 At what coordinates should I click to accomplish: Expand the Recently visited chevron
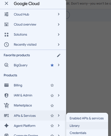tap(59, 44)
